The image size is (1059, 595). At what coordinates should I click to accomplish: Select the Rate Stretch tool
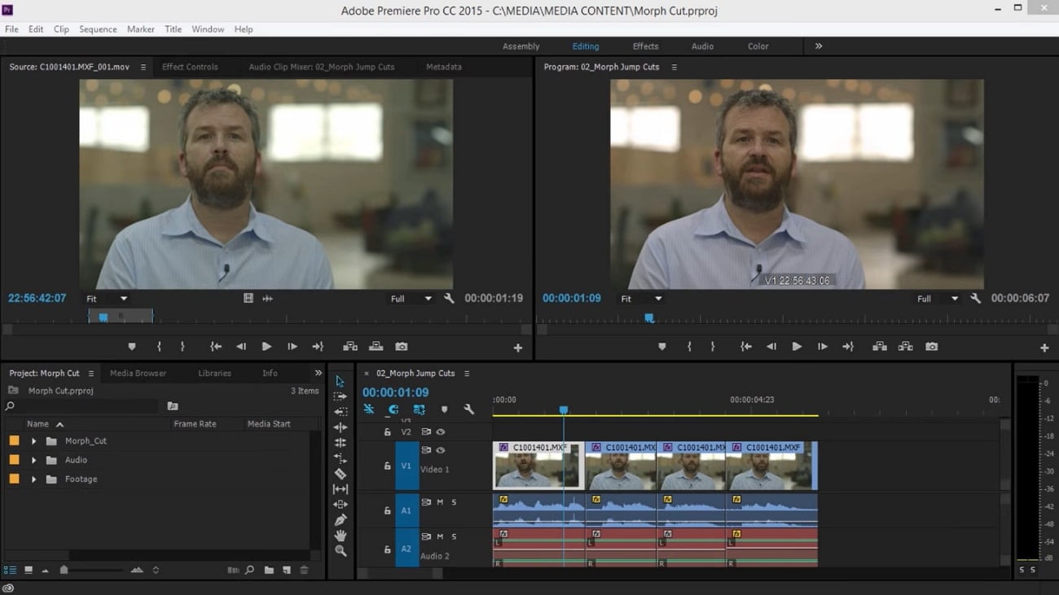click(x=341, y=458)
